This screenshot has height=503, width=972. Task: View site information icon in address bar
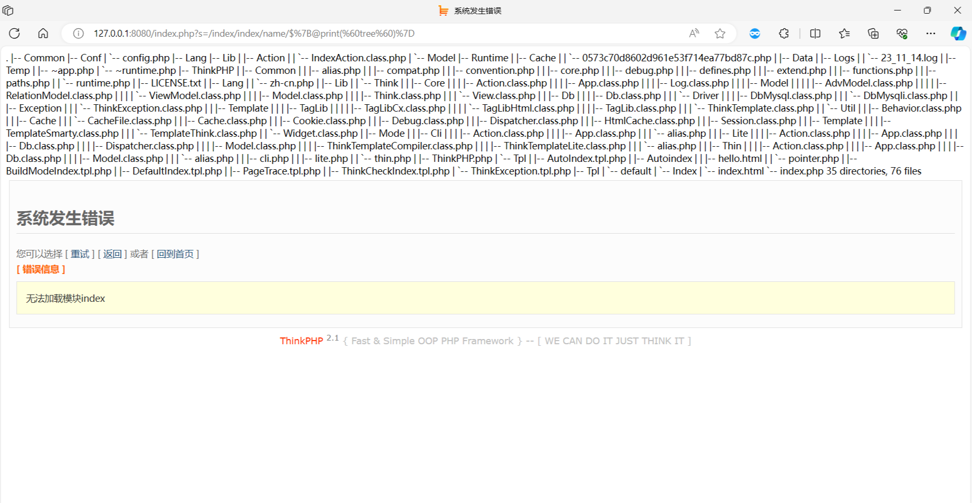pyautogui.click(x=79, y=34)
